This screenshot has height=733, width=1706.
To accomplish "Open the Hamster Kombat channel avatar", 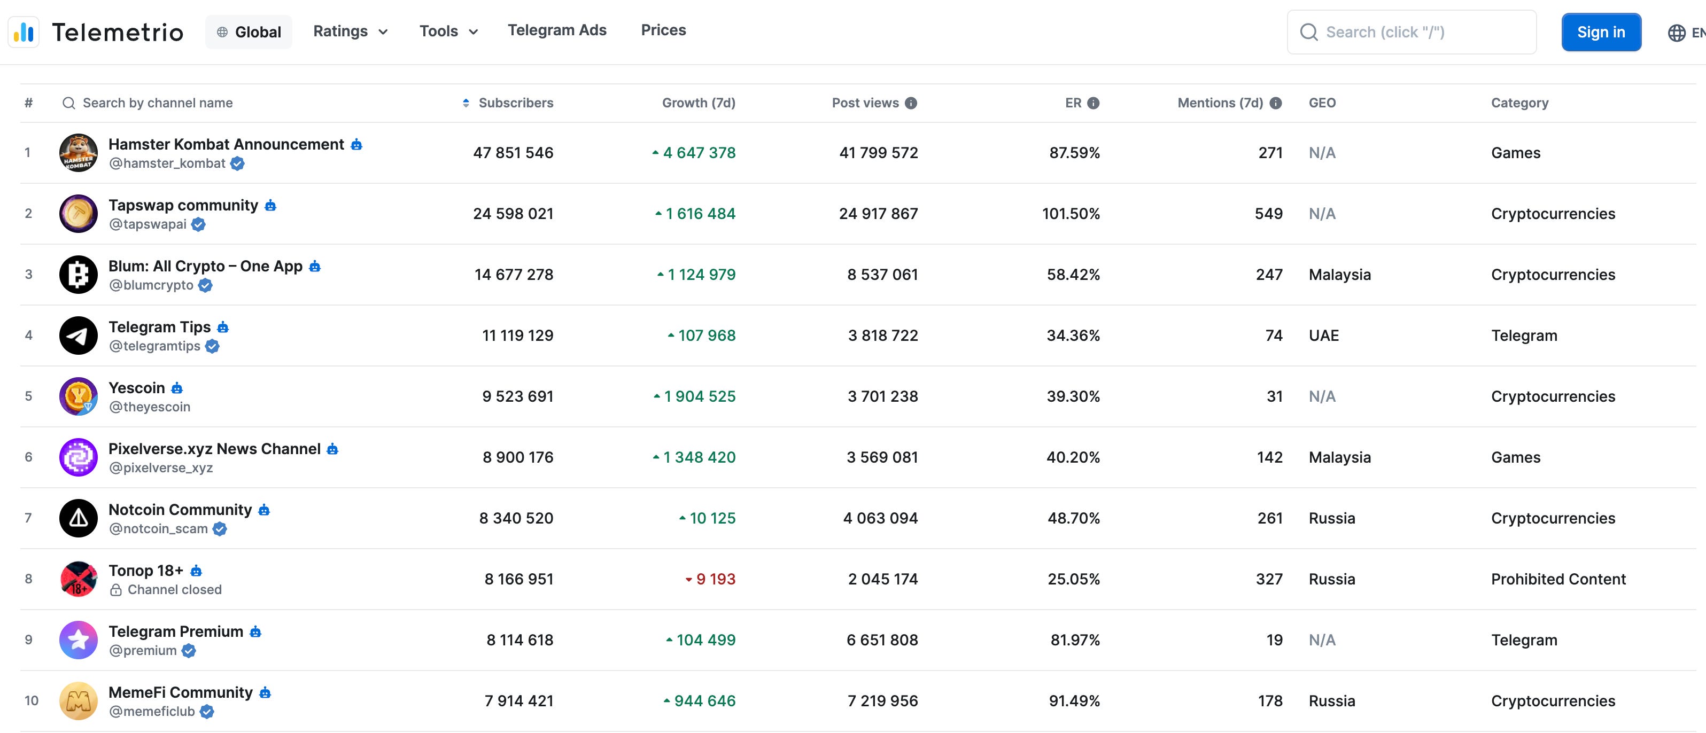I will coord(78,152).
